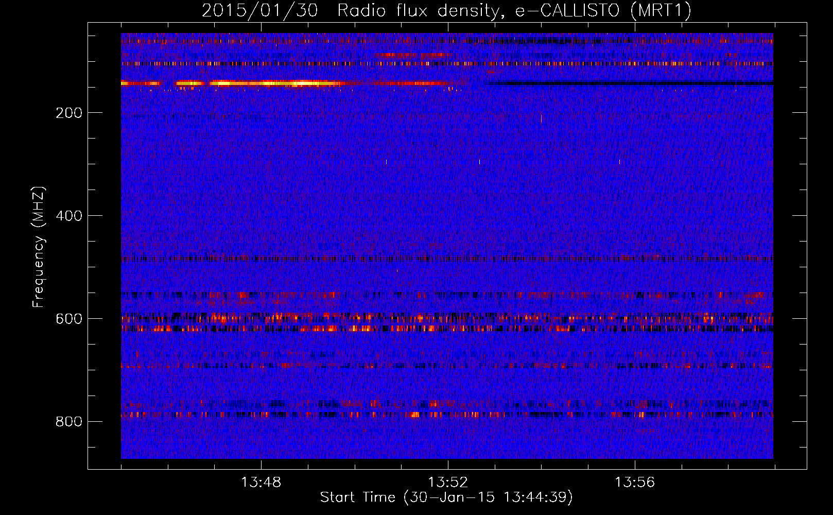Click the 13:48 time tick label

261,482
